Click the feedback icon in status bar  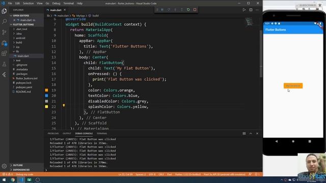pos(250,174)
